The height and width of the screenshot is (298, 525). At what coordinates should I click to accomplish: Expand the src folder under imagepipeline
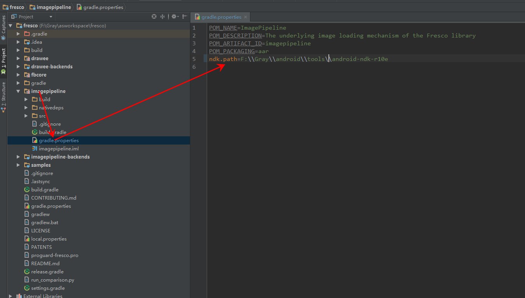point(26,116)
